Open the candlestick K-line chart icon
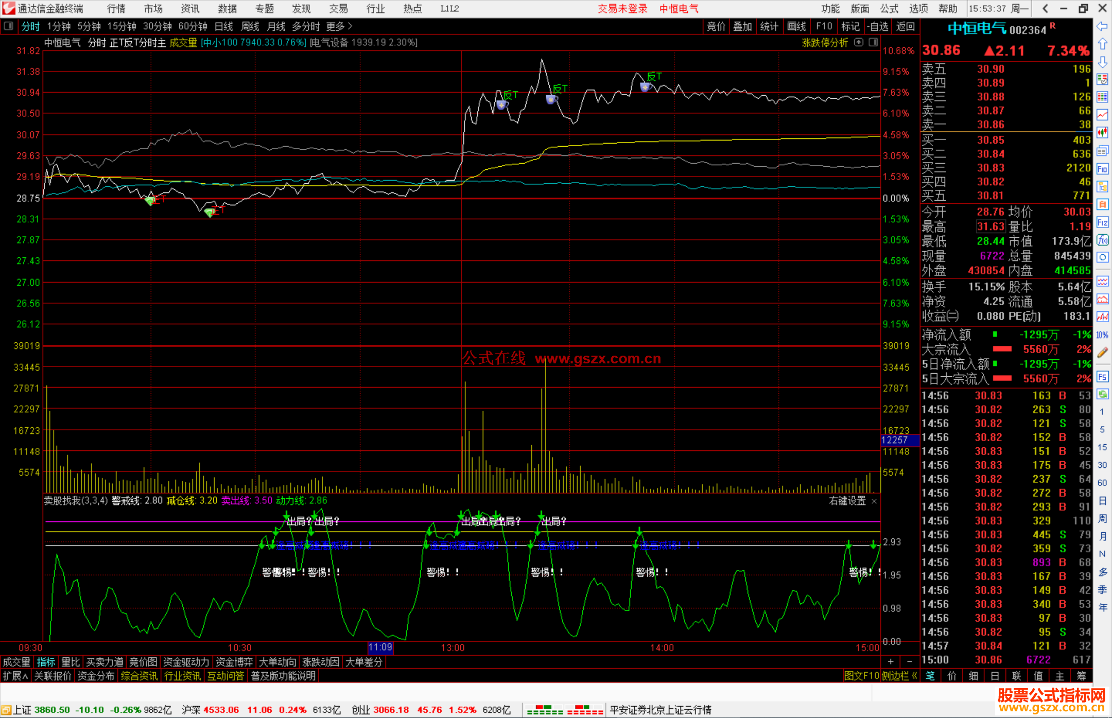Screen dimensions: 1112x718 tap(1102, 133)
